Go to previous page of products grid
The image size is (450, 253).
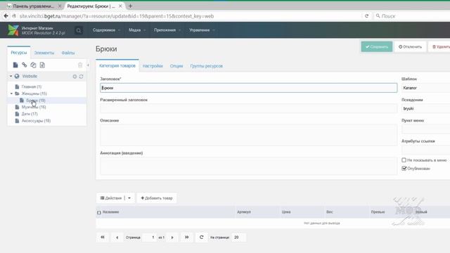coord(117,238)
